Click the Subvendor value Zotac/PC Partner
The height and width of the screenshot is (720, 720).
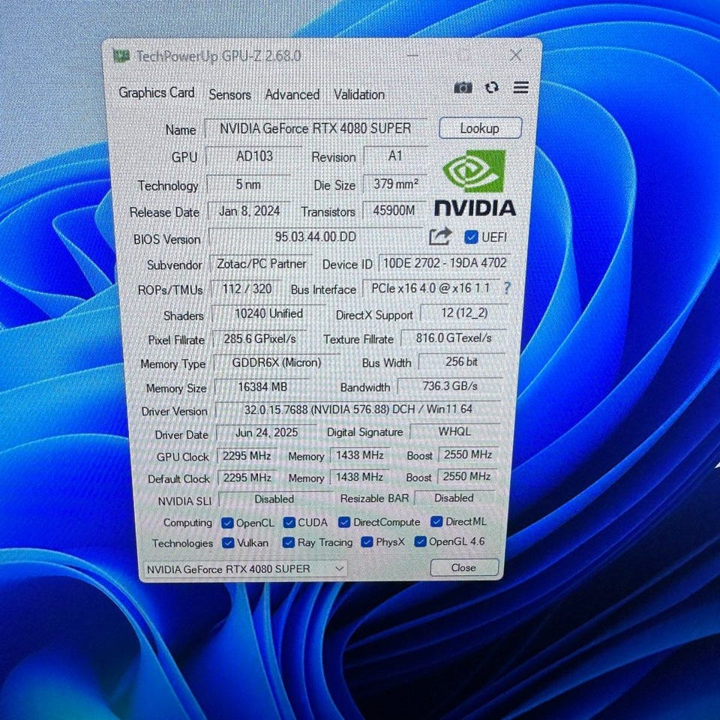pos(261,264)
